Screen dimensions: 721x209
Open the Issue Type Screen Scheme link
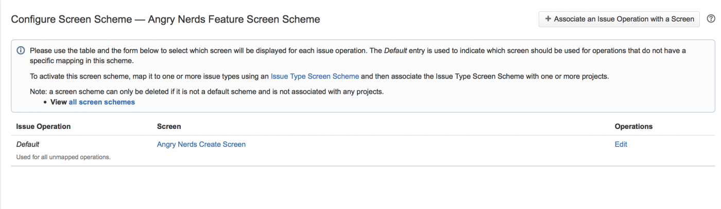(315, 77)
